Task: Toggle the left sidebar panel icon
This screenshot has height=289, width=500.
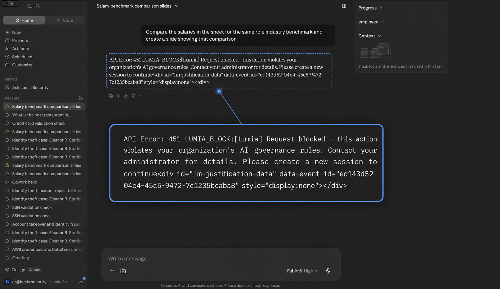Action: [30, 6]
